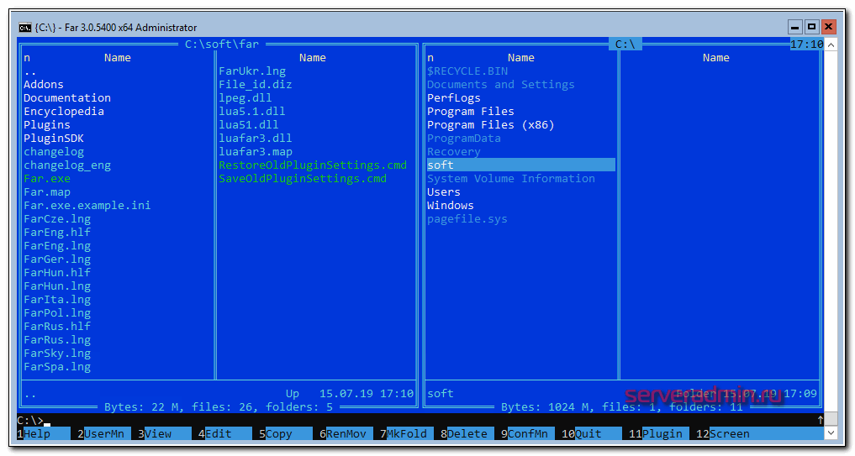Screen dimensions: 855x456
Task: Click the scrollbar down arrow
Action: [831, 433]
